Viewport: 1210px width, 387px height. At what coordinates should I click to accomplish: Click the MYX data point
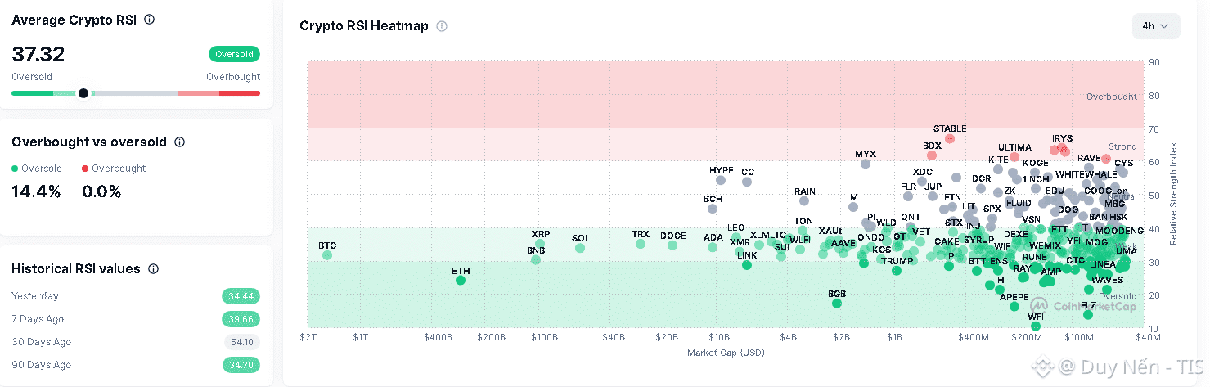pyautogui.click(x=866, y=164)
